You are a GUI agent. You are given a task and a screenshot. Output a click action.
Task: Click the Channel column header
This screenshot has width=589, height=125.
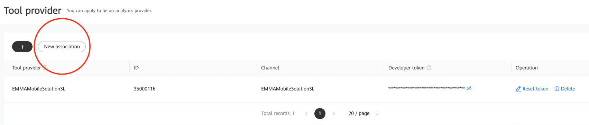(270, 68)
